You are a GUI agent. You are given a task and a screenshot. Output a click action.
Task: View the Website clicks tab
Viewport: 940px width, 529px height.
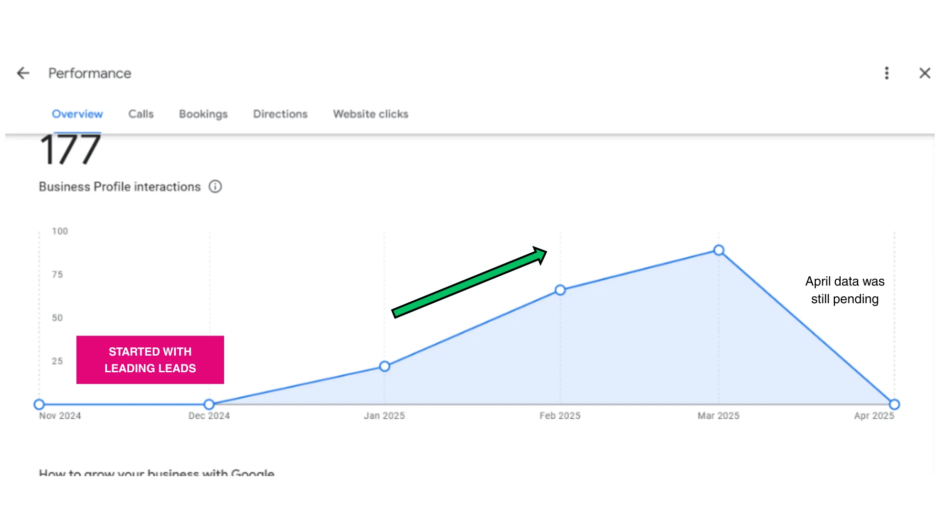point(371,114)
